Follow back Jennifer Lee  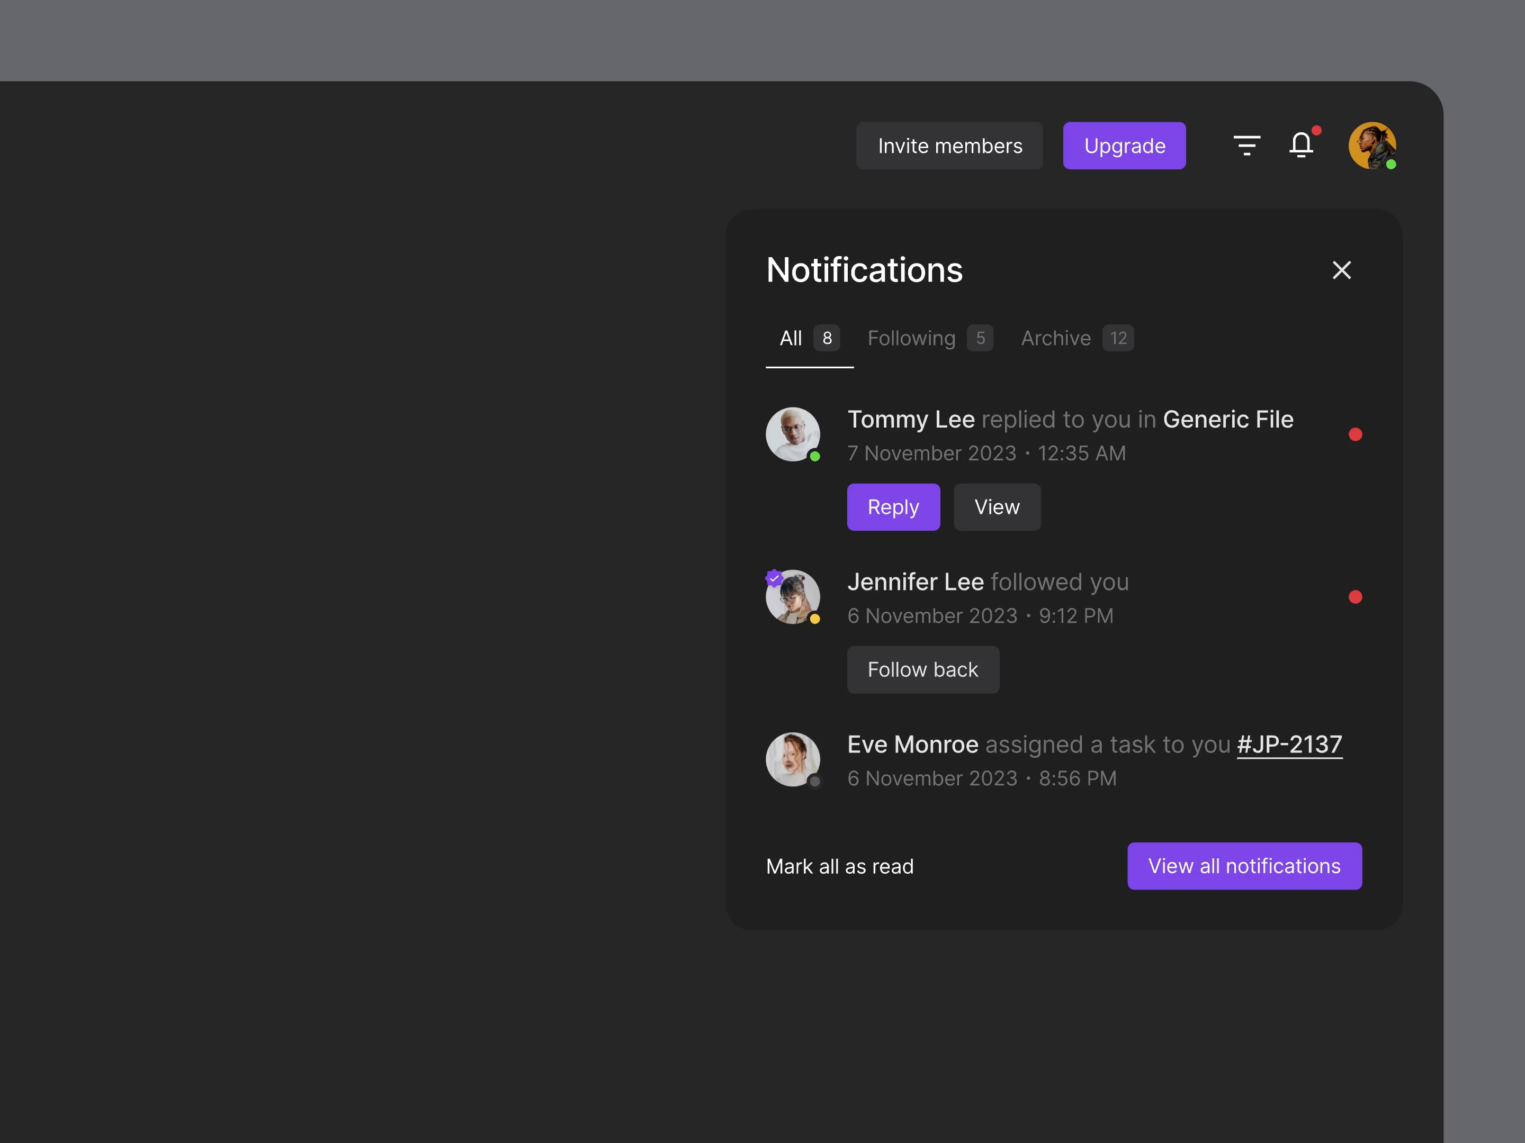(922, 669)
